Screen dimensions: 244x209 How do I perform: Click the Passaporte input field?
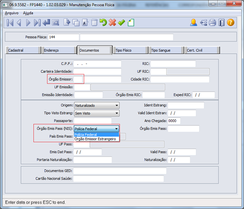coord(93,121)
